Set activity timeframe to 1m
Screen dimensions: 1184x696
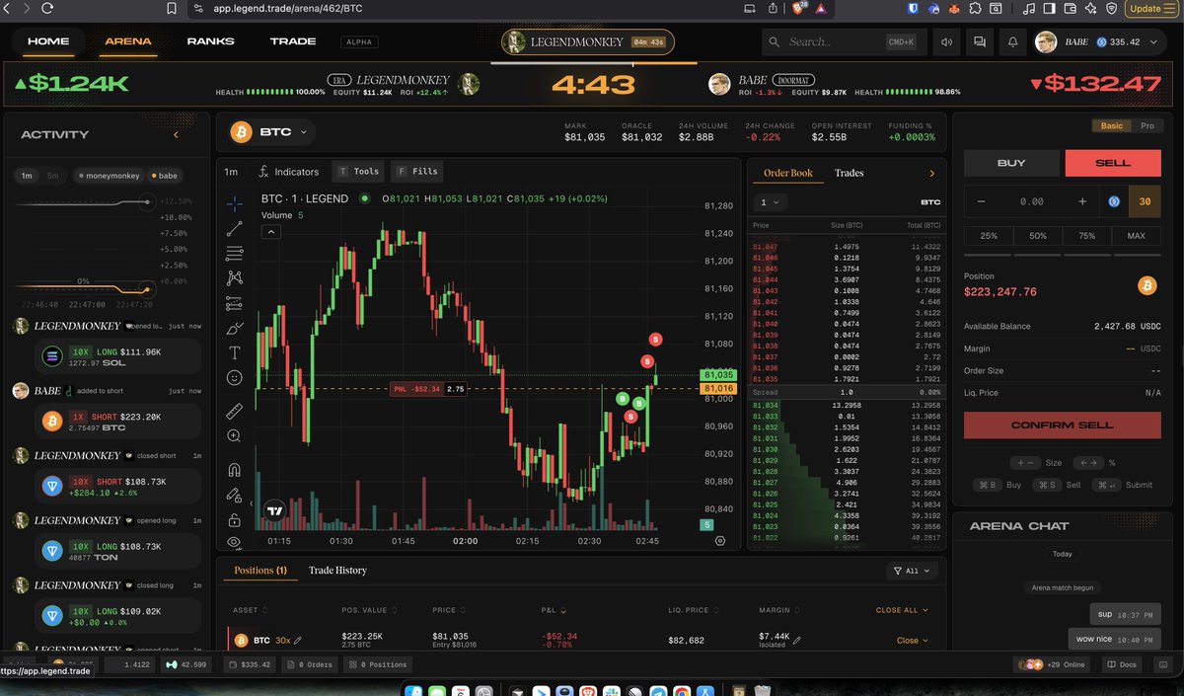point(27,176)
